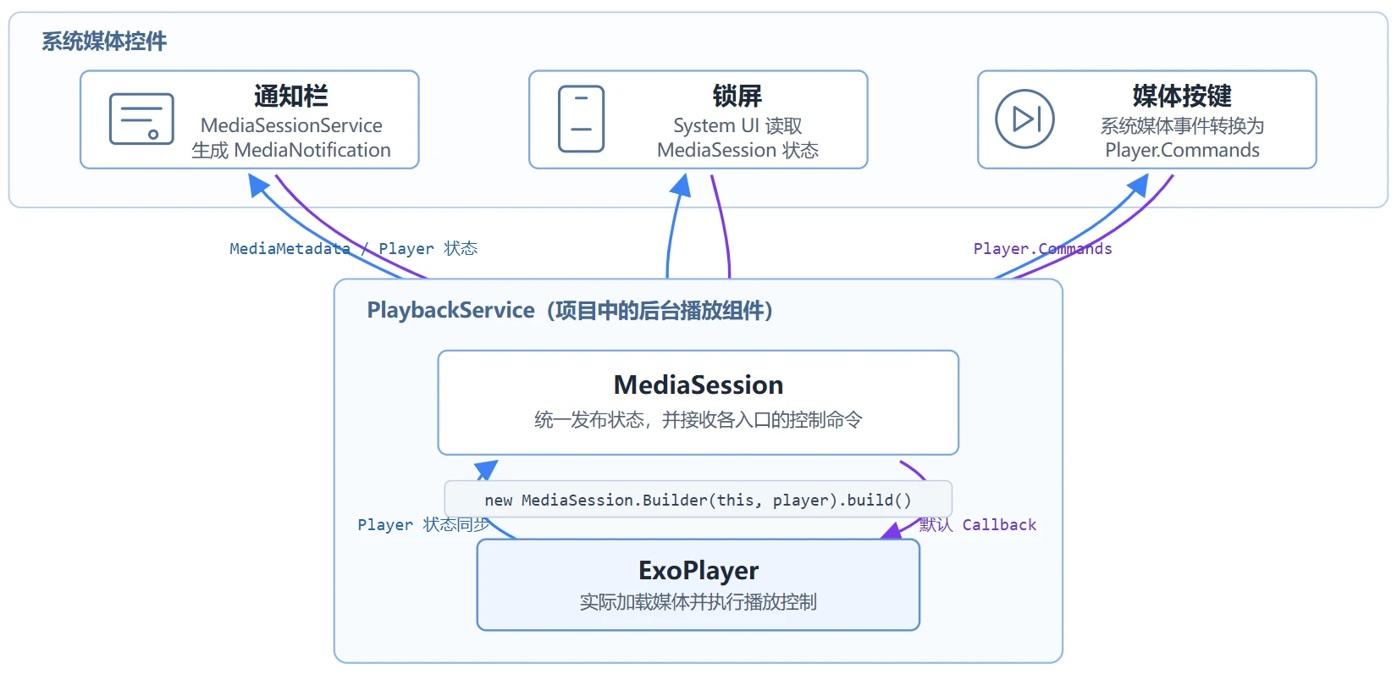This screenshot has width=1397, height=675.
Task: Click the text "MediaSession 状态"
Action: pos(737,150)
